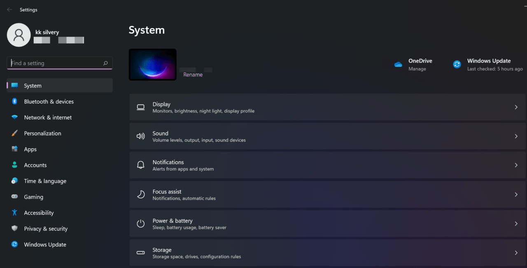Open Accessibility settings
527x268 pixels.
click(x=60, y=212)
